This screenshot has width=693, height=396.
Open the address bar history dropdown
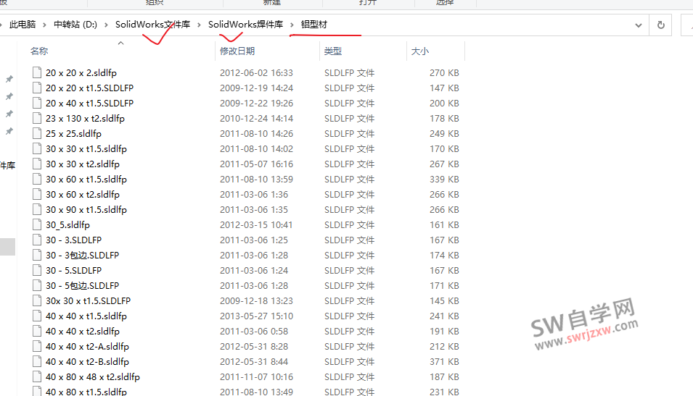[x=639, y=25]
